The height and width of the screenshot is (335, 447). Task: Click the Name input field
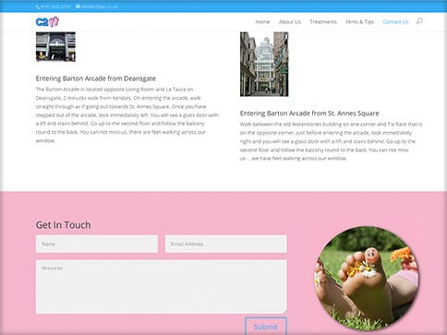tap(97, 244)
